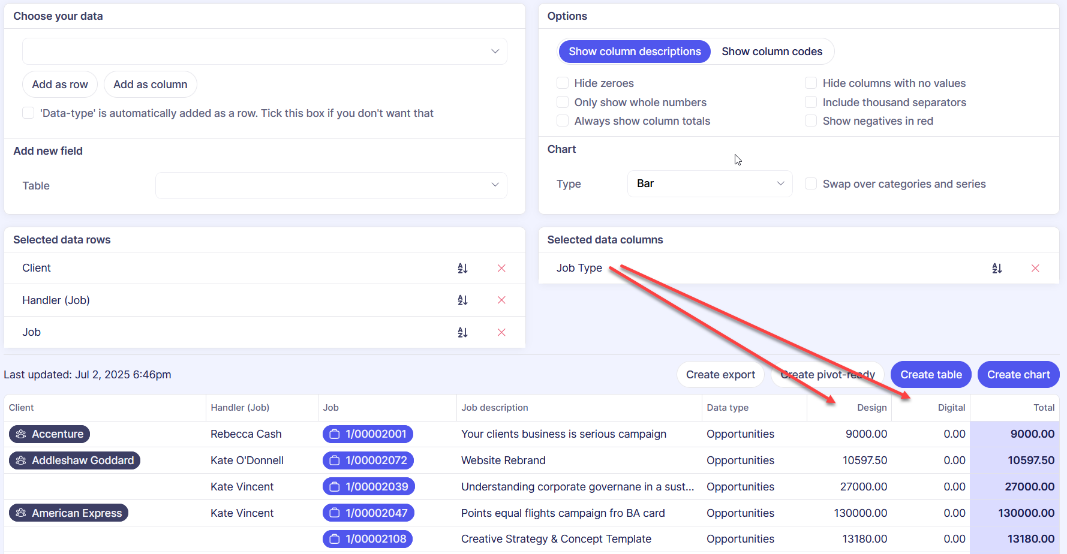Click the Create chart button
The image size is (1067, 554).
[x=1018, y=375]
